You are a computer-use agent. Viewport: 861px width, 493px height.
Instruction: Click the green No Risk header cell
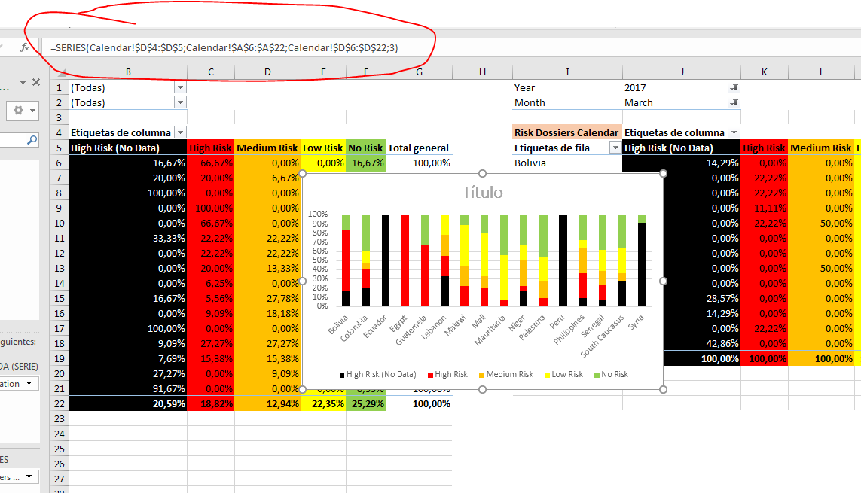click(x=365, y=148)
